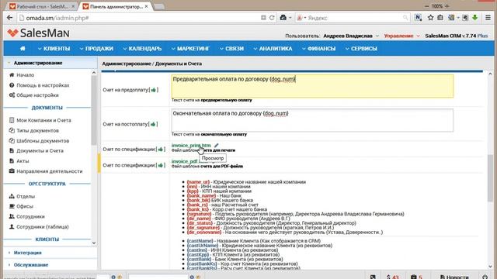The height and width of the screenshot is (279, 497).
Task: Click thumbs-up icon next to Счет на постоплату
Action: pos(153,124)
